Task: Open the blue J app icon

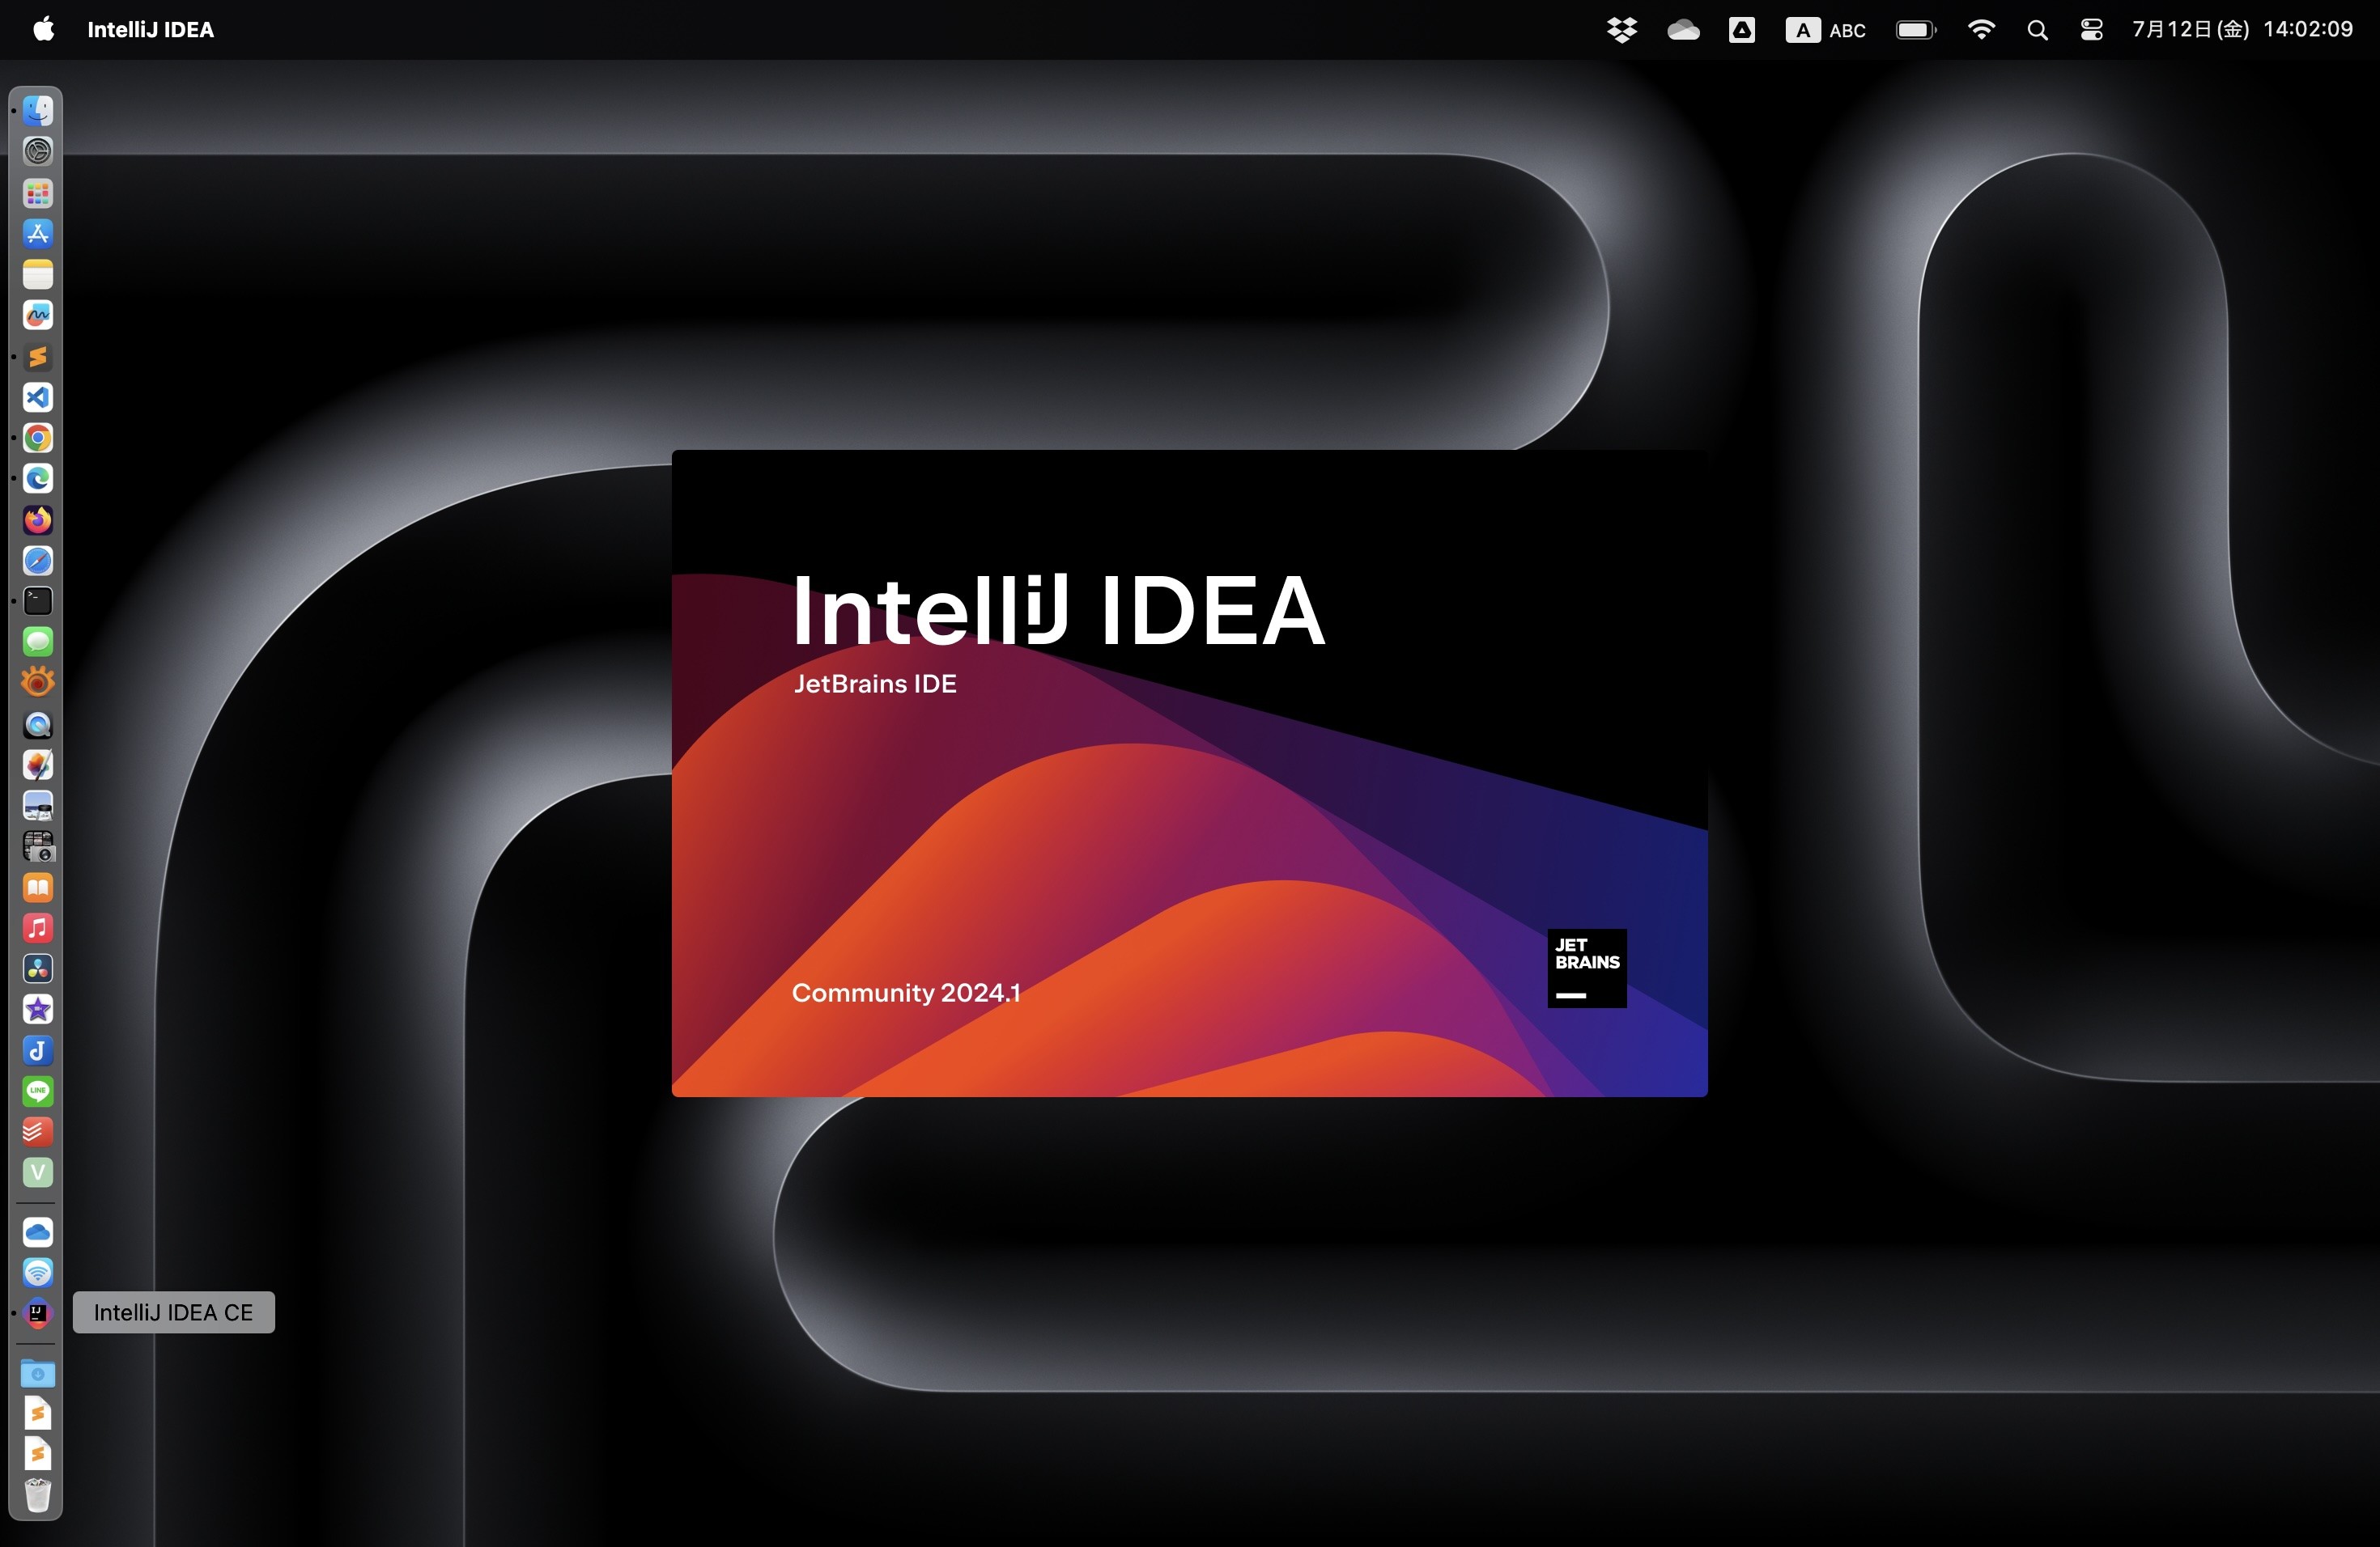Action: point(38,1050)
